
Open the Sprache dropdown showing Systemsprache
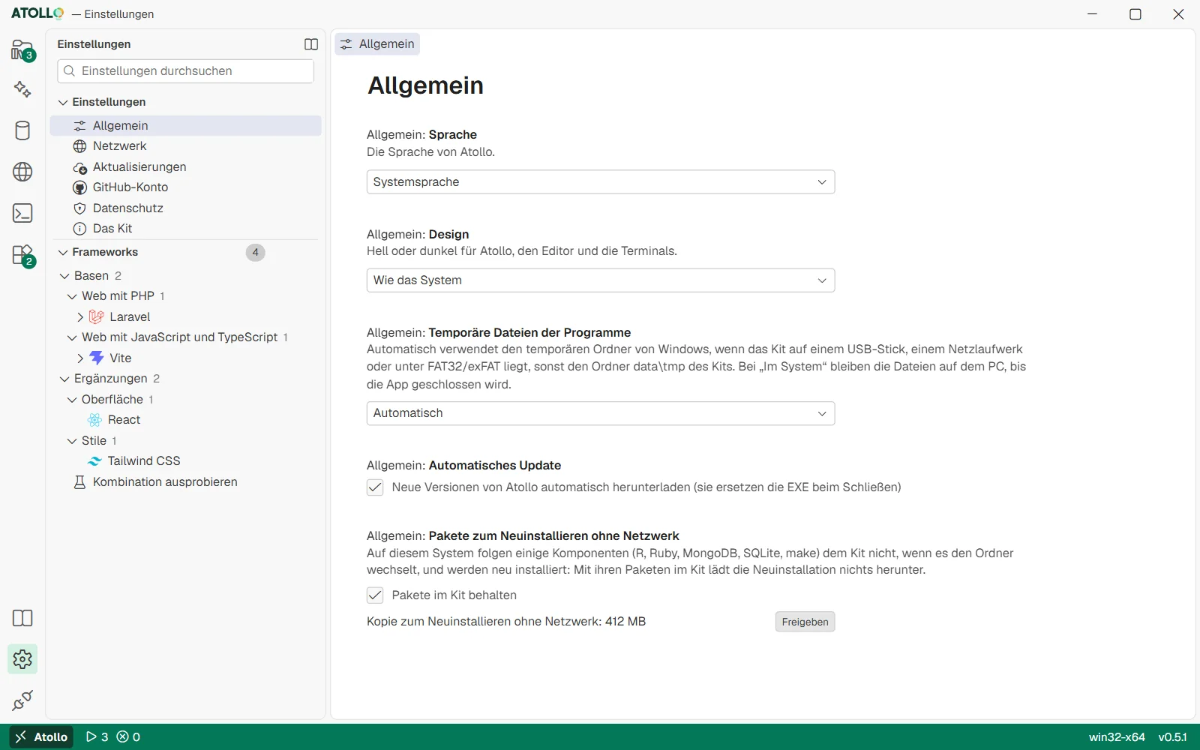pos(601,182)
